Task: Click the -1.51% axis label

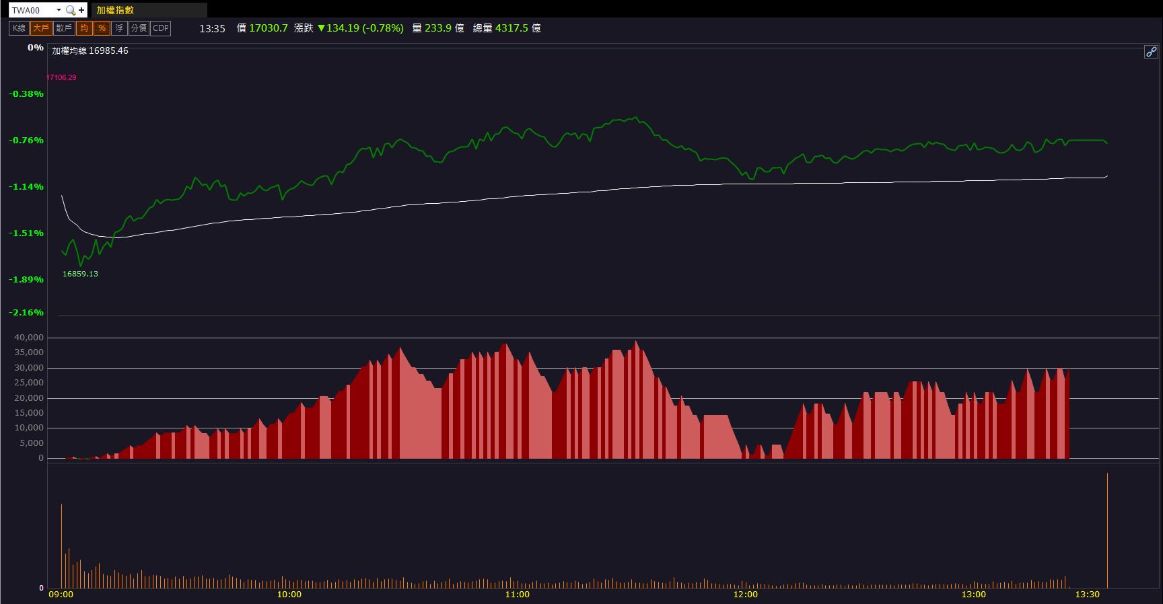Action: (26, 233)
